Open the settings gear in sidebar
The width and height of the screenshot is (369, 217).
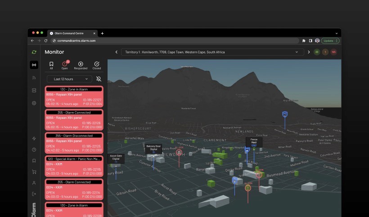click(34, 103)
